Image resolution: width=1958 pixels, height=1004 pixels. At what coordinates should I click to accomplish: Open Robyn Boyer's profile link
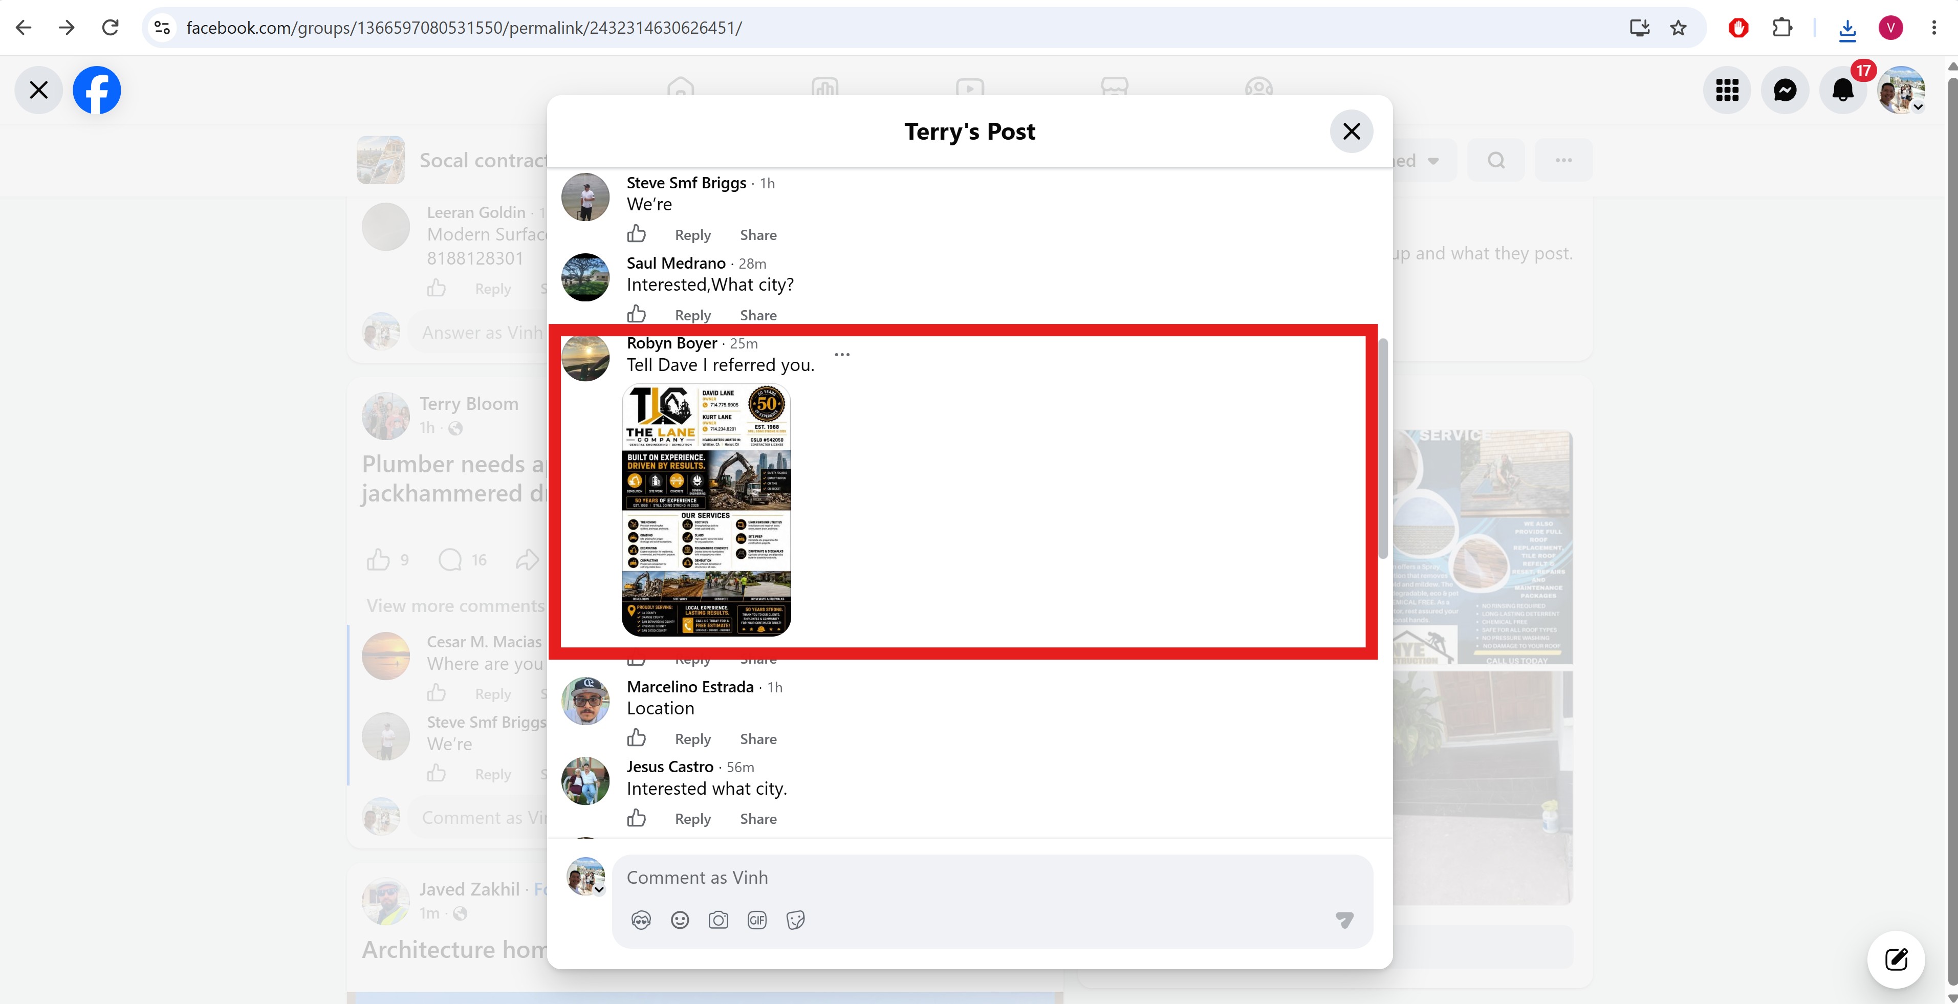tap(672, 343)
